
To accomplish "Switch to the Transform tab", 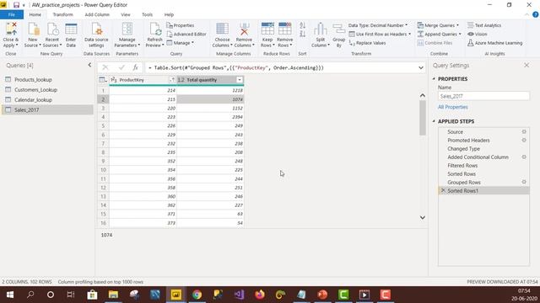I will (x=62, y=15).
